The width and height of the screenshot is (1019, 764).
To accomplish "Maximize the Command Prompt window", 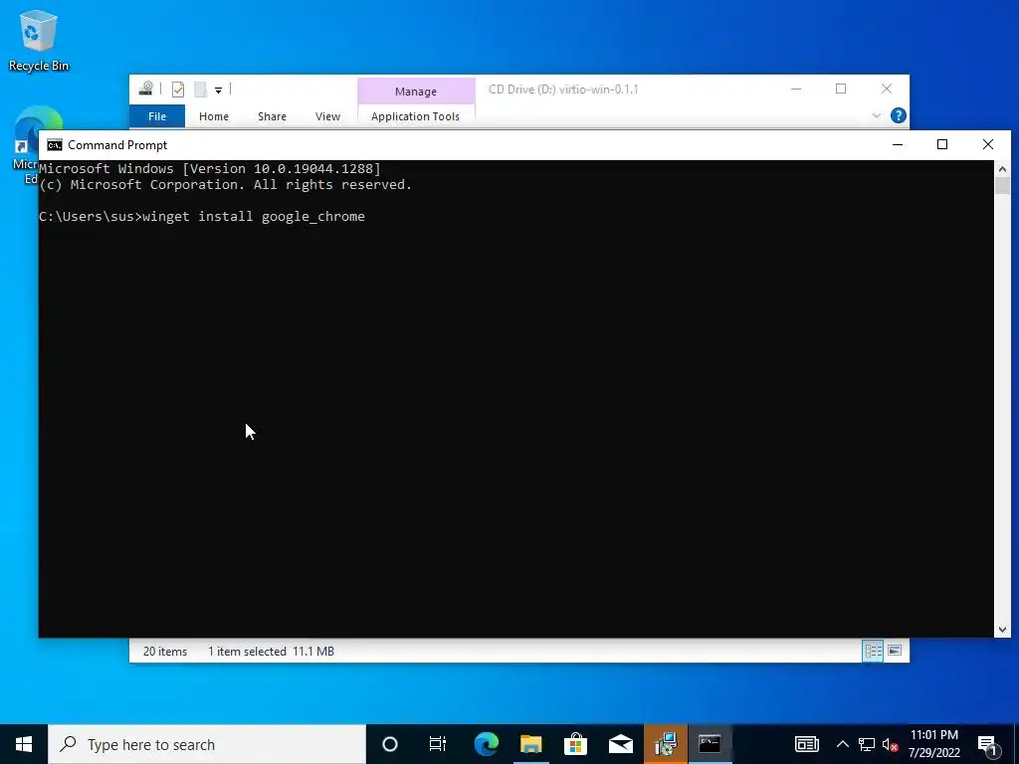I will pyautogui.click(x=942, y=145).
